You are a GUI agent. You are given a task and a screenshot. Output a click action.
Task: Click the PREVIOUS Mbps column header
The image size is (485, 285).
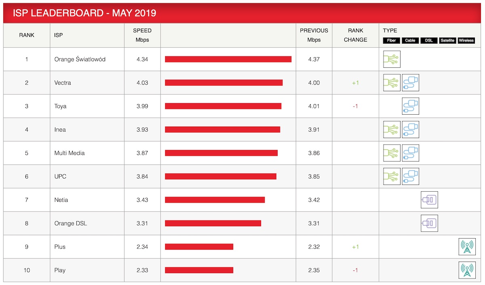pos(314,35)
